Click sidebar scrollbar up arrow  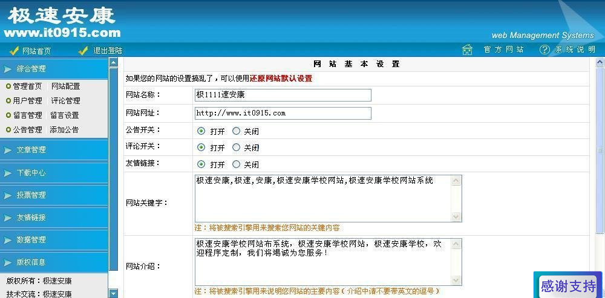coord(113,62)
